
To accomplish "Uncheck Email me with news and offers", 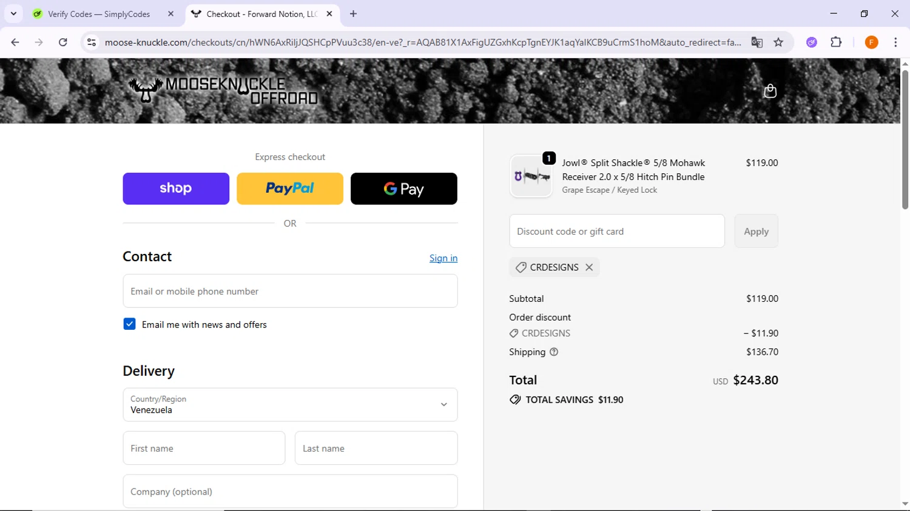I will click(x=129, y=324).
